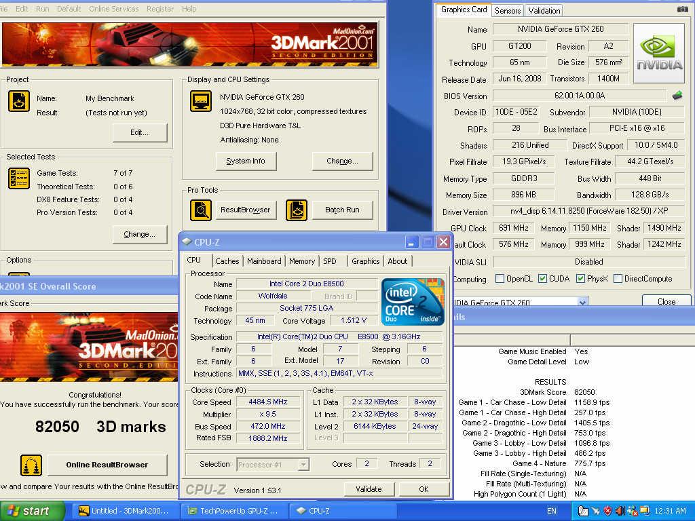Click the Game 4 - Nature result row
Screen dimensions: 695x521
[x=559, y=463]
